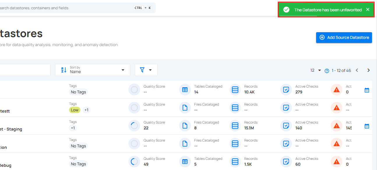Open the Sort by Name dropdown
377x170 pixels.
coord(93,70)
